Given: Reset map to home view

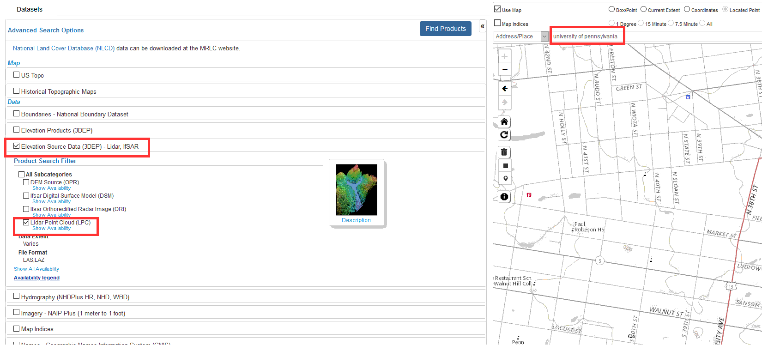Looking at the screenshot, I should click(x=504, y=121).
